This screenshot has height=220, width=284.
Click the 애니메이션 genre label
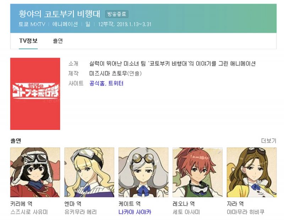pyautogui.click(x=65, y=24)
